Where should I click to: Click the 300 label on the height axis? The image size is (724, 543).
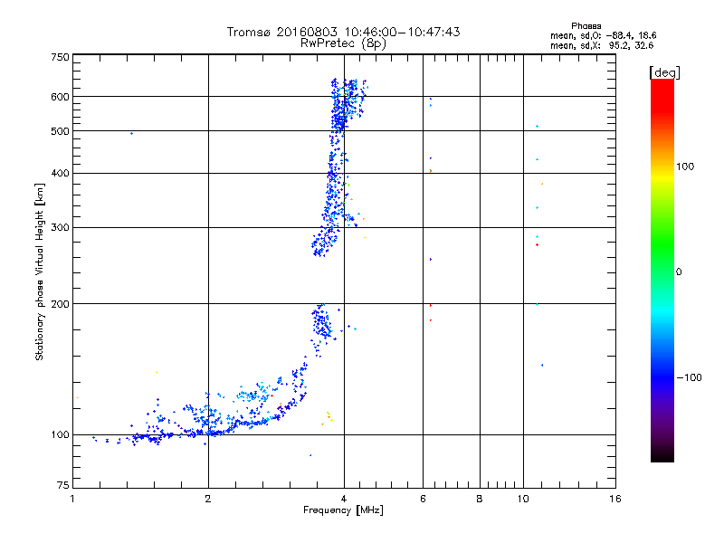point(60,227)
